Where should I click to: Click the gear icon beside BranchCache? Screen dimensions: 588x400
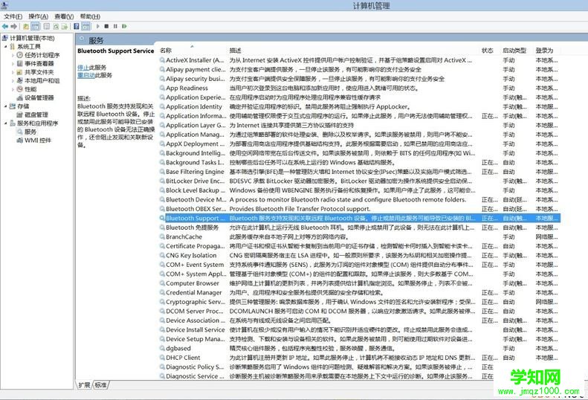(162, 236)
